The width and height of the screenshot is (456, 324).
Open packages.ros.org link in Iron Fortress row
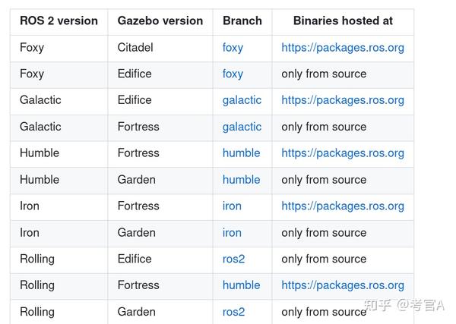[342, 206]
